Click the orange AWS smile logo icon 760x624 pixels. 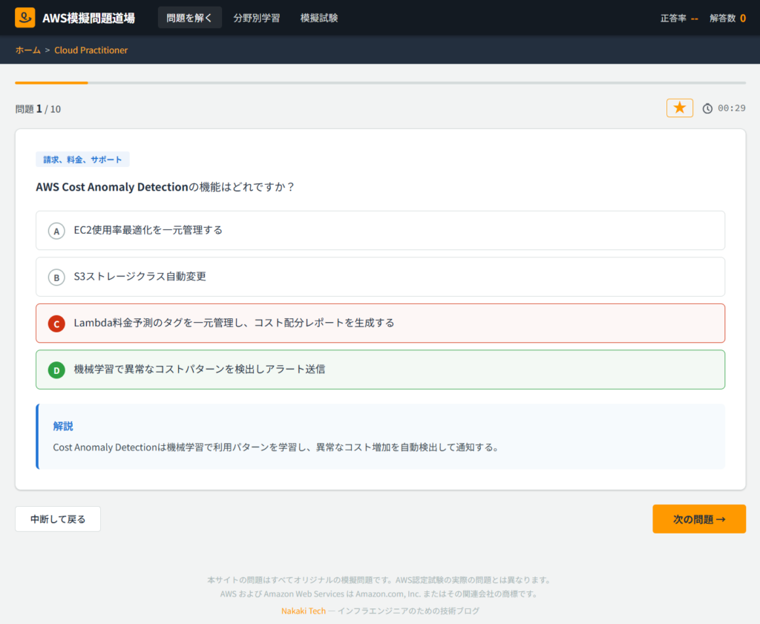pos(24,17)
